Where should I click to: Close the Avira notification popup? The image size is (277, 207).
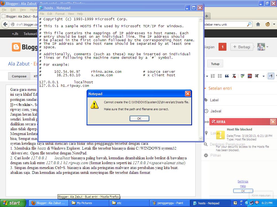click(273, 122)
